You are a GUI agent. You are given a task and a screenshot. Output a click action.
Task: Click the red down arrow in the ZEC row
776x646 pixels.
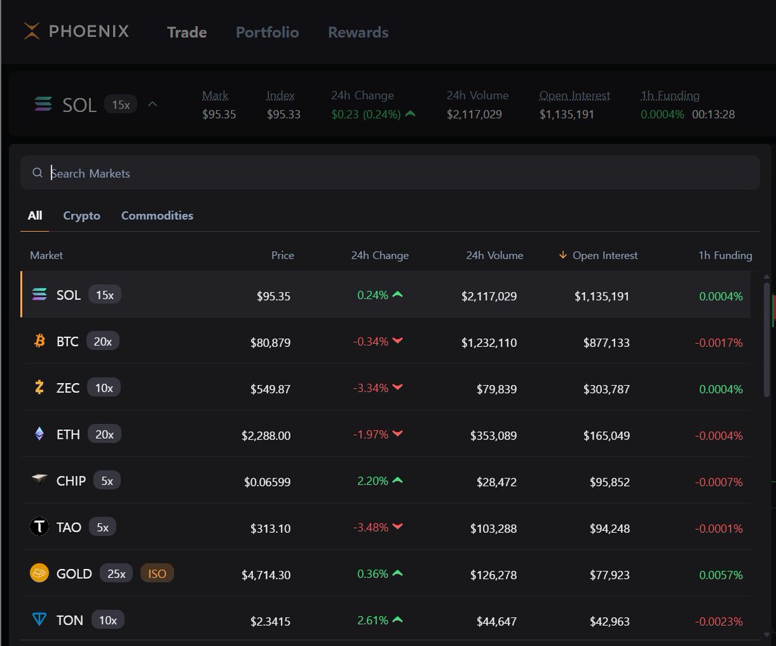[x=398, y=388]
